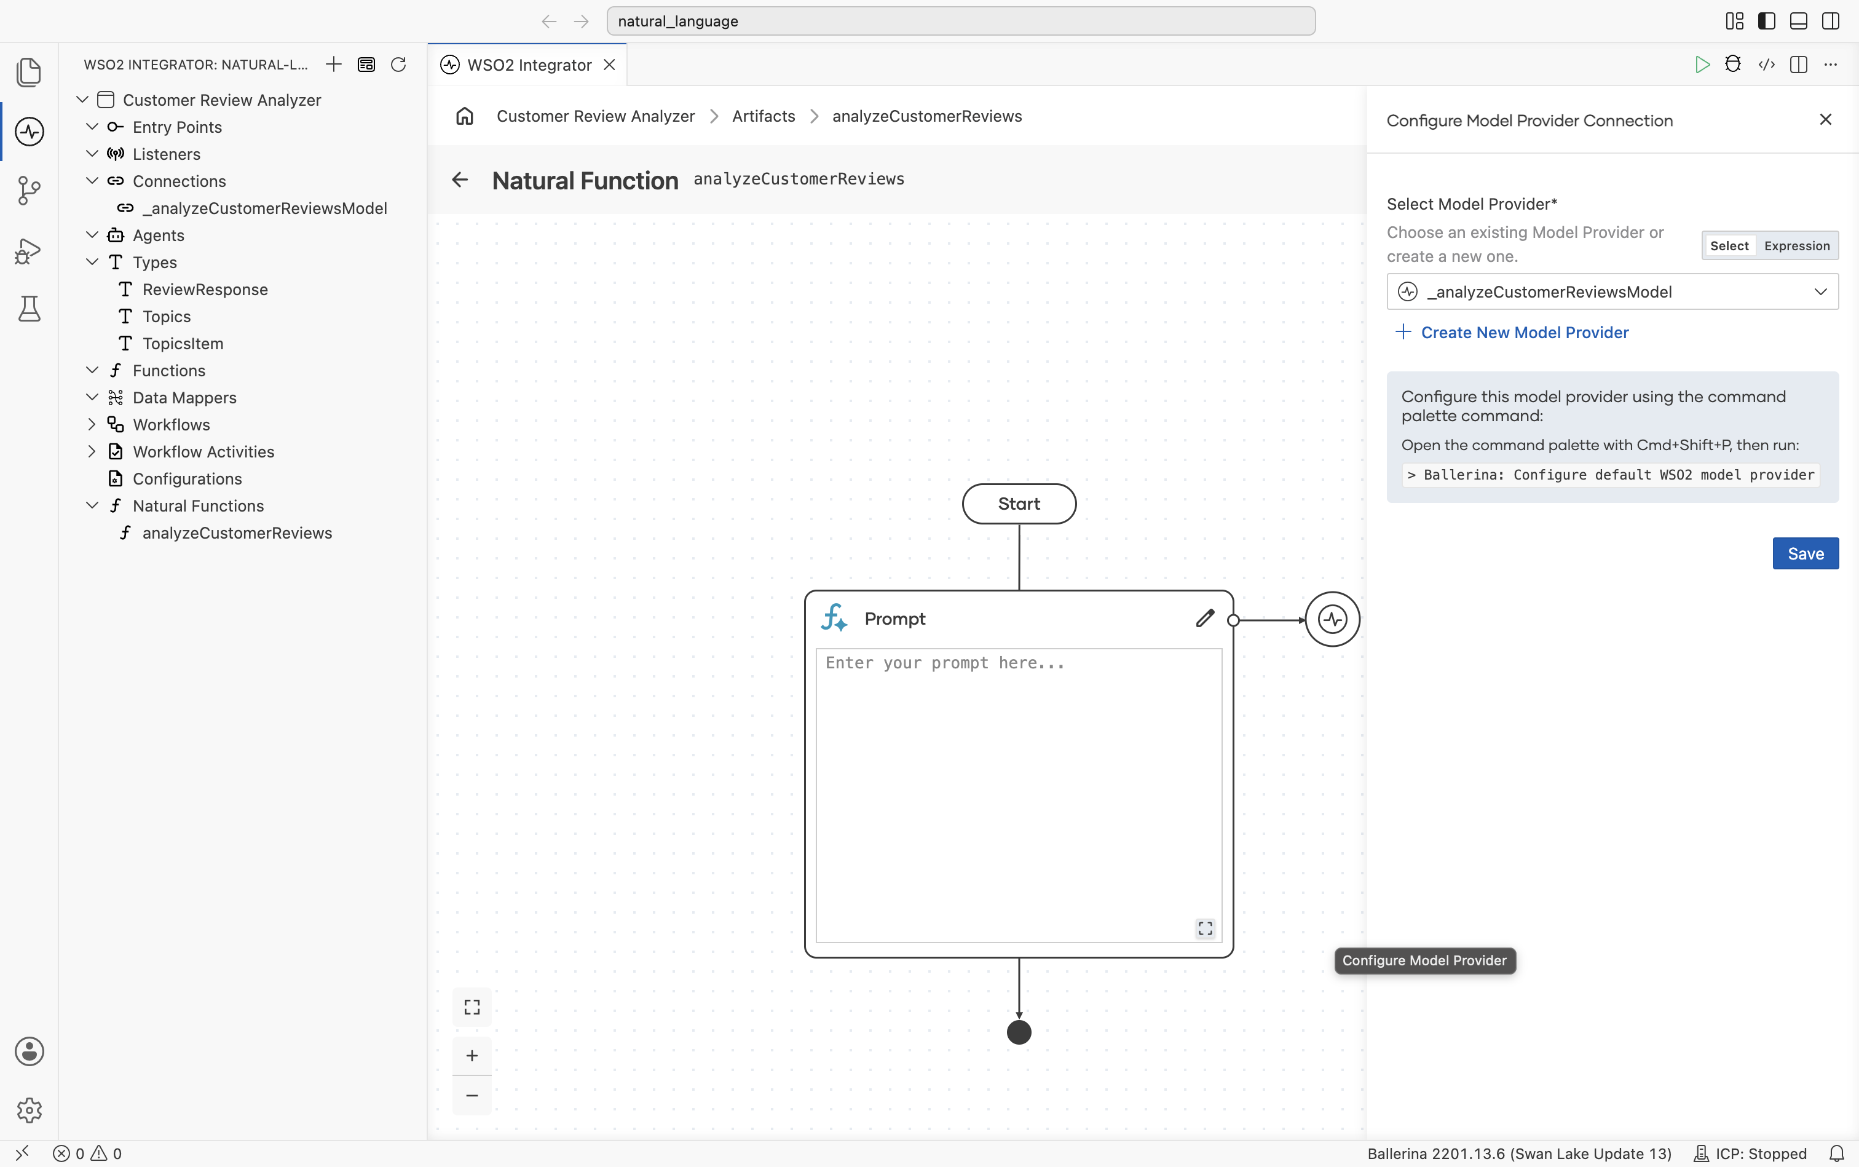
Task: Expand prompt editor to full view
Action: click(1206, 928)
